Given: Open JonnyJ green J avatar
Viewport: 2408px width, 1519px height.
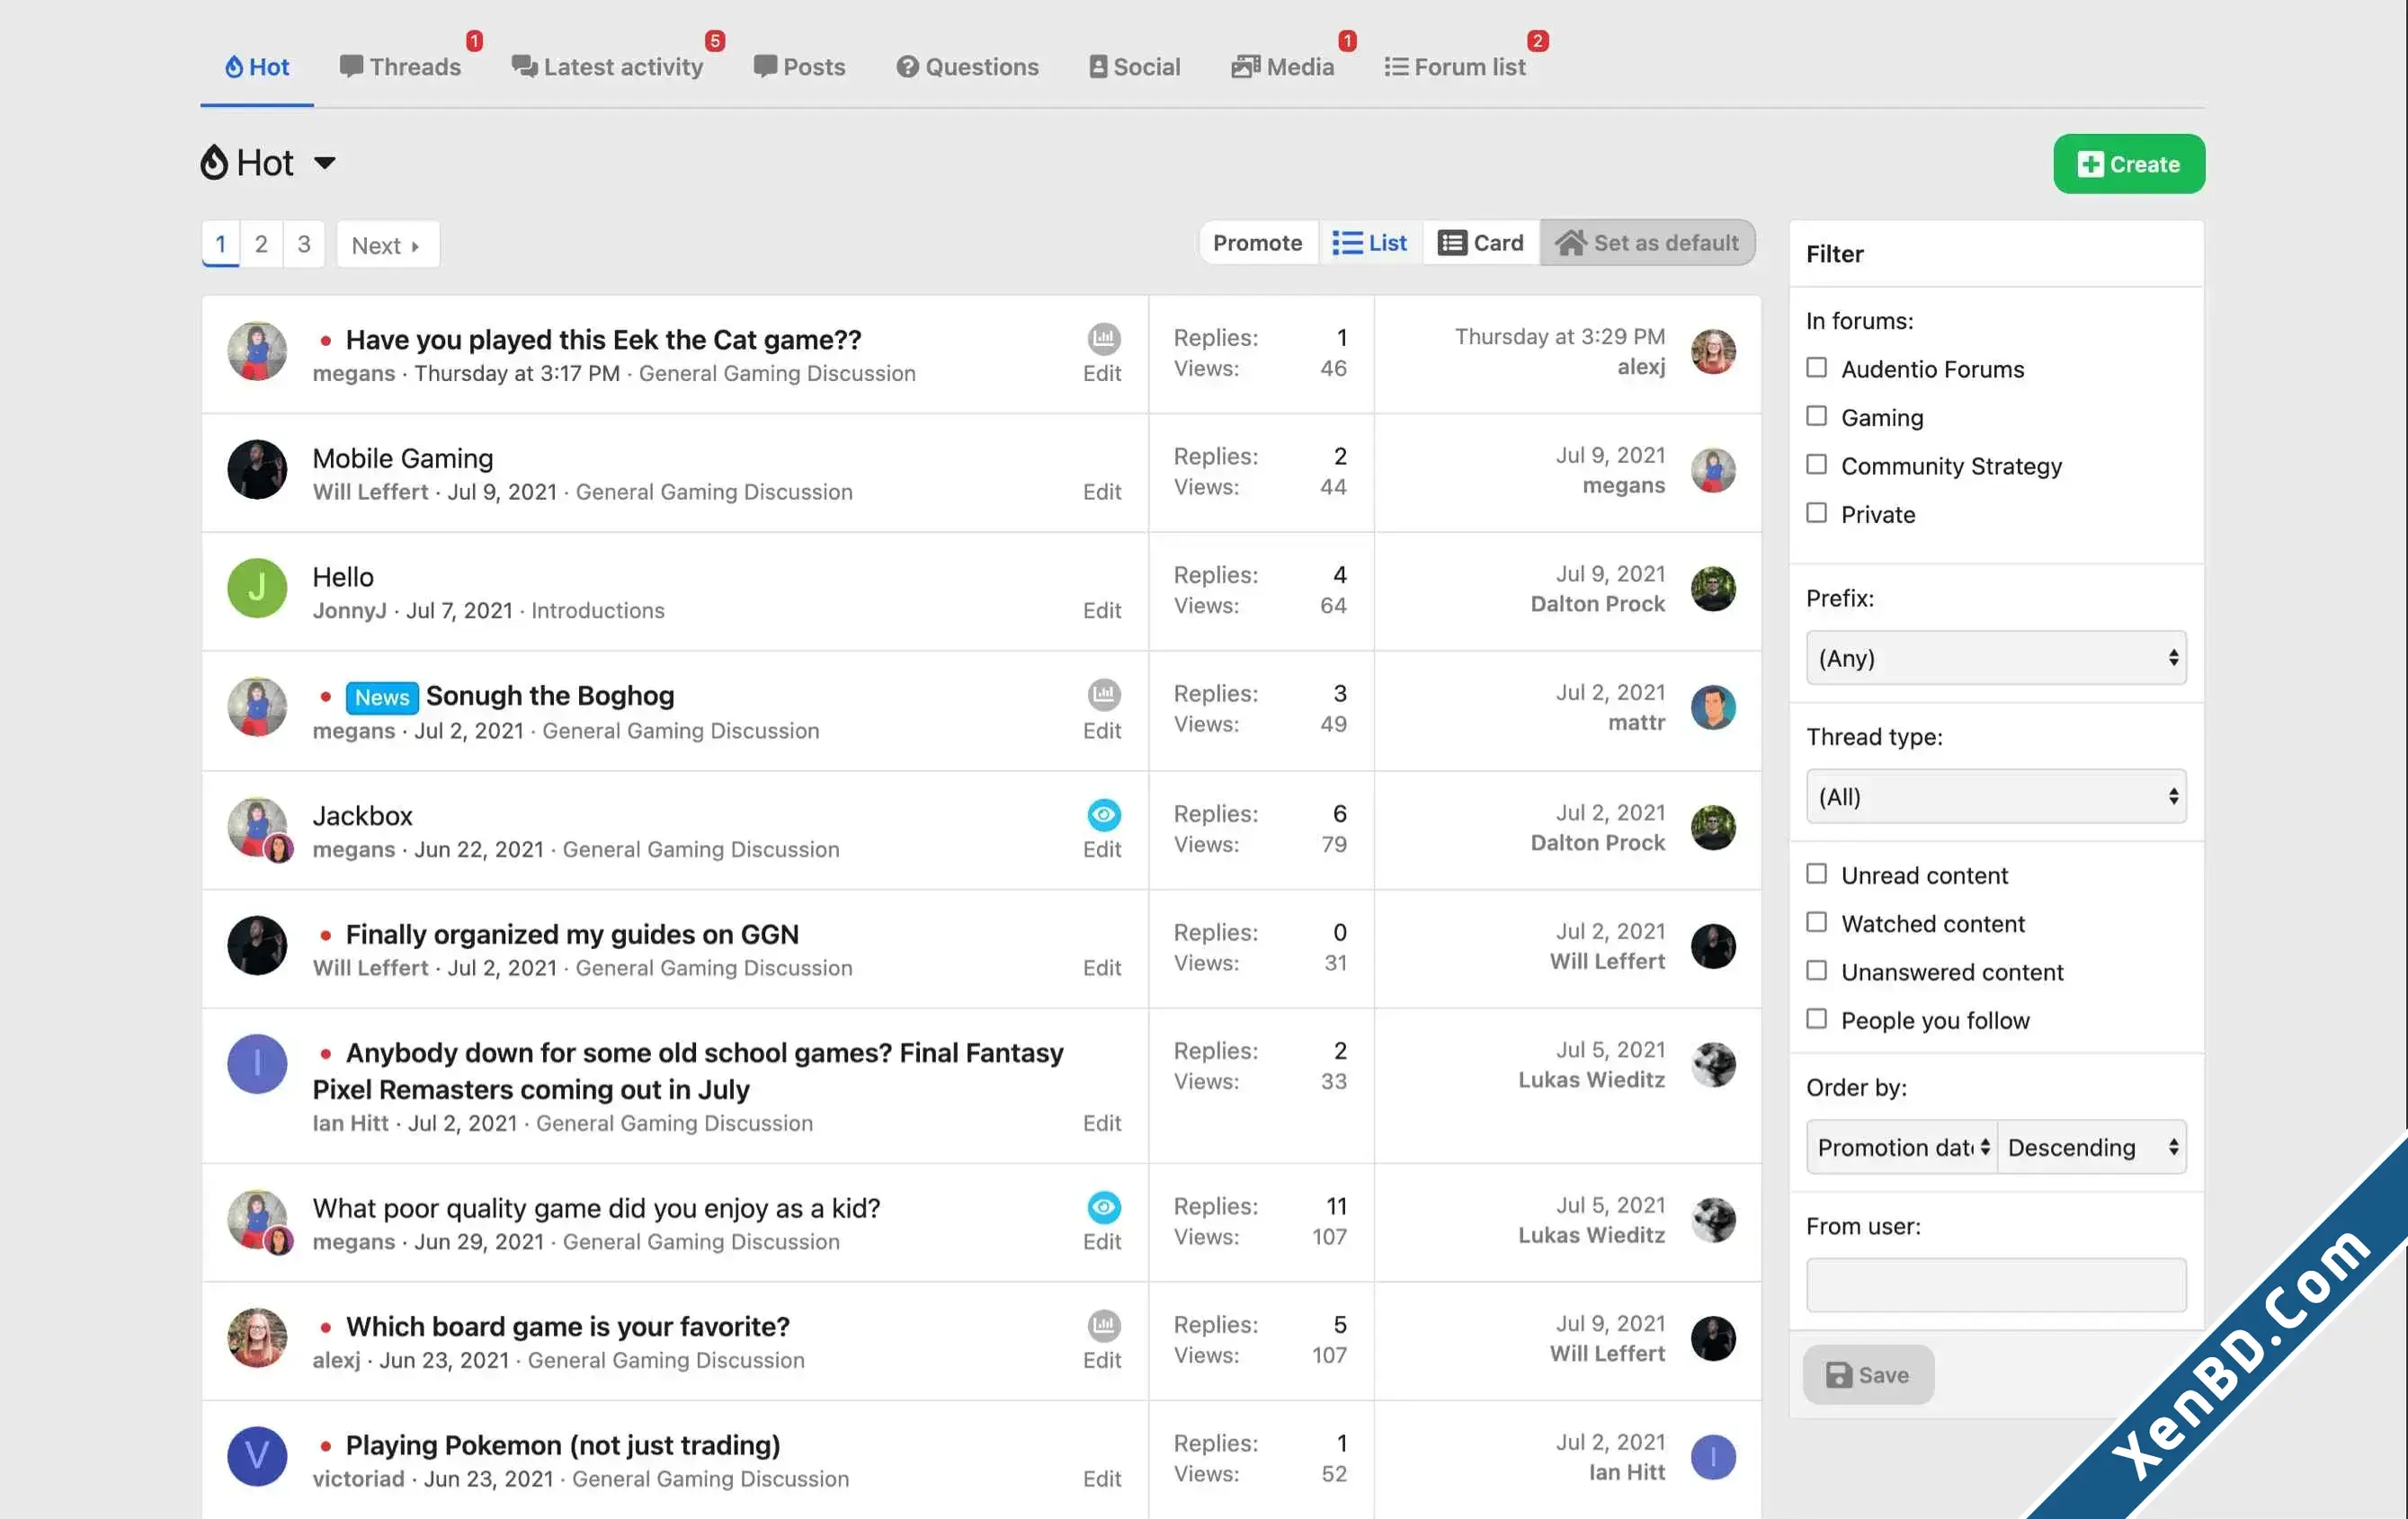Looking at the screenshot, I should pos(257,588).
